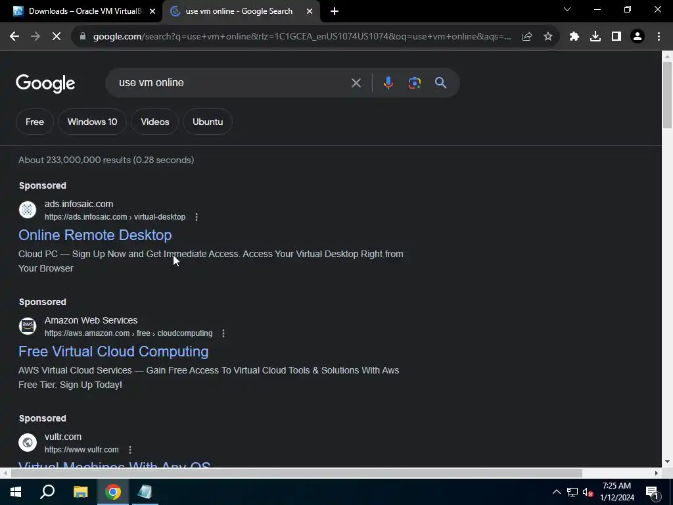This screenshot has width=673, height=505.
Task: Open the tab search dropdown
Action: coord(567,9)
